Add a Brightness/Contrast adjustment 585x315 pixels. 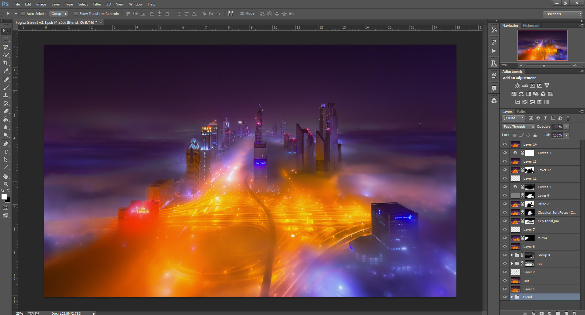click(517, 86)
